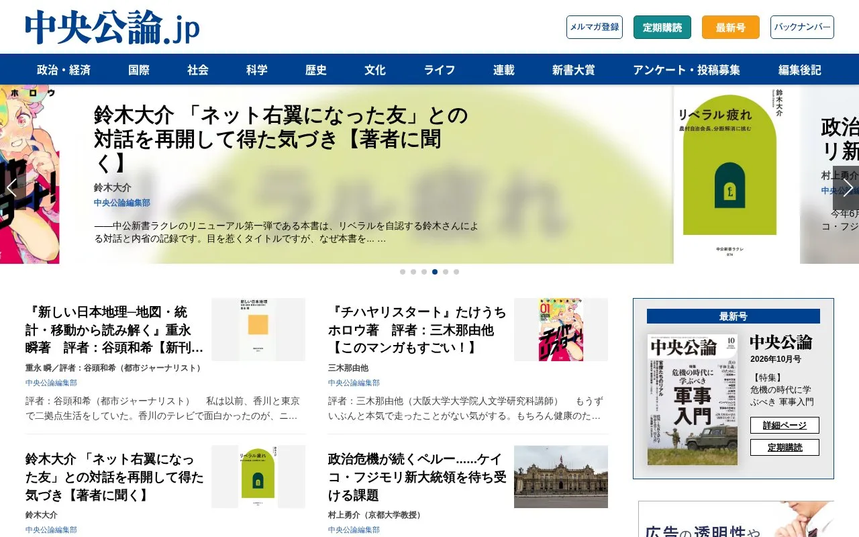Click the 中央公論 October issue cover
859x537 pixels.
(x=693, y=399)
